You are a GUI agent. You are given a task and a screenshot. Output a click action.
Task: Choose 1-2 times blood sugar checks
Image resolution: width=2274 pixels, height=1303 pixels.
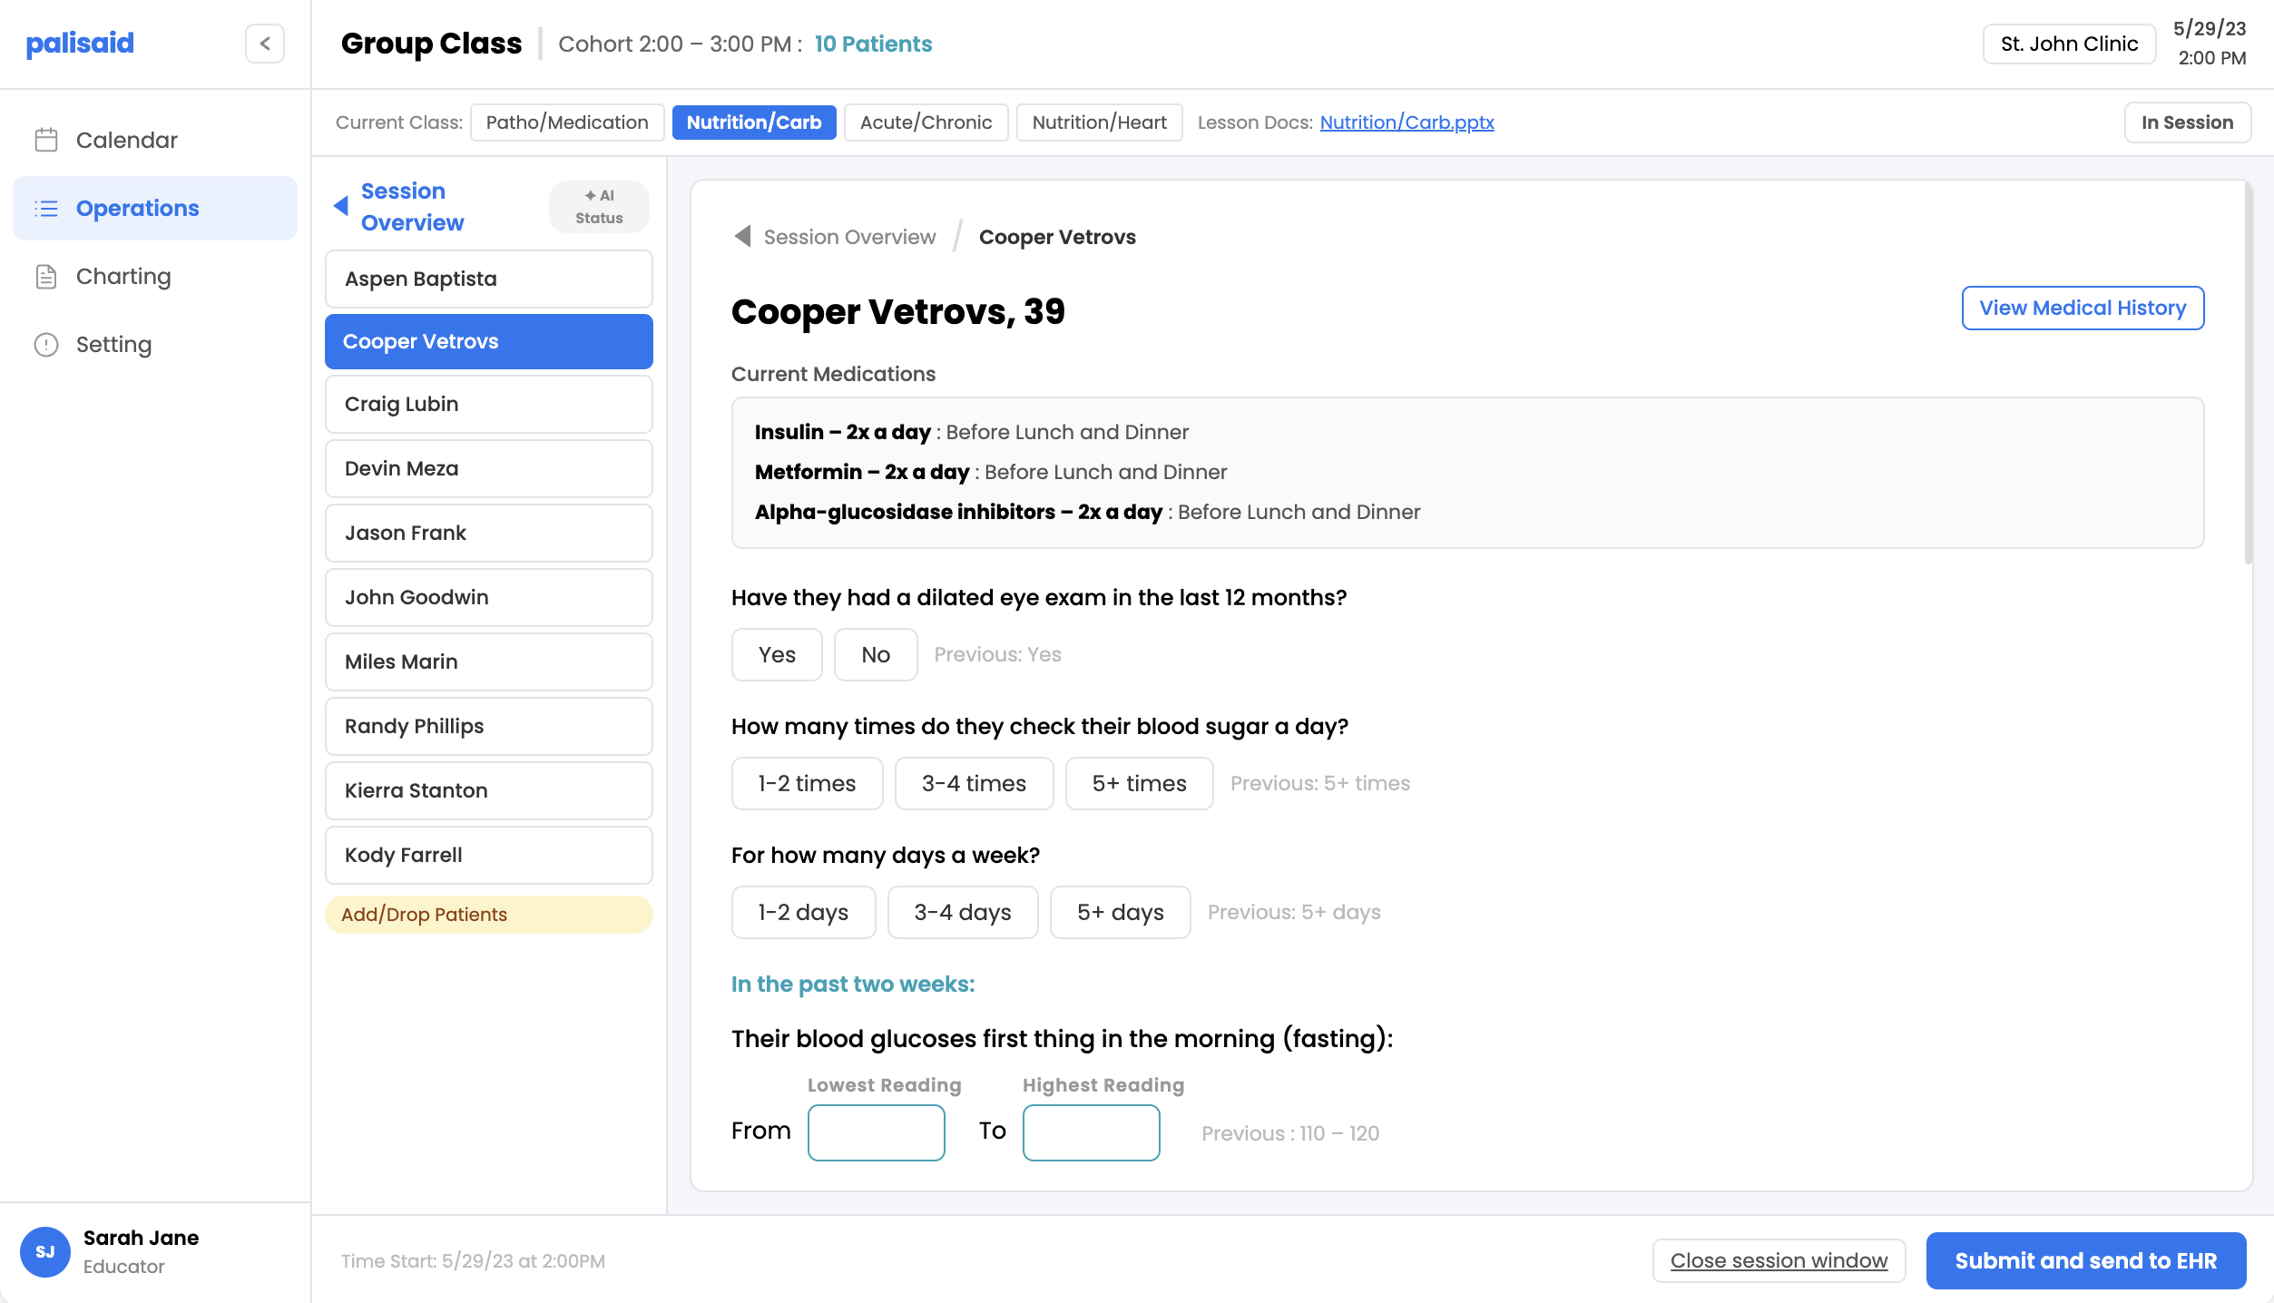coord(808,783)
